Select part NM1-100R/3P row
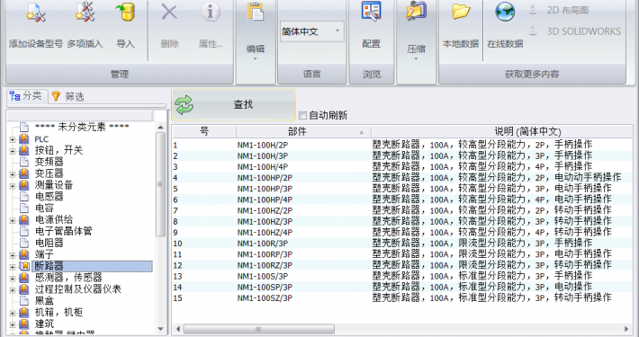 [x=402, y=244]
